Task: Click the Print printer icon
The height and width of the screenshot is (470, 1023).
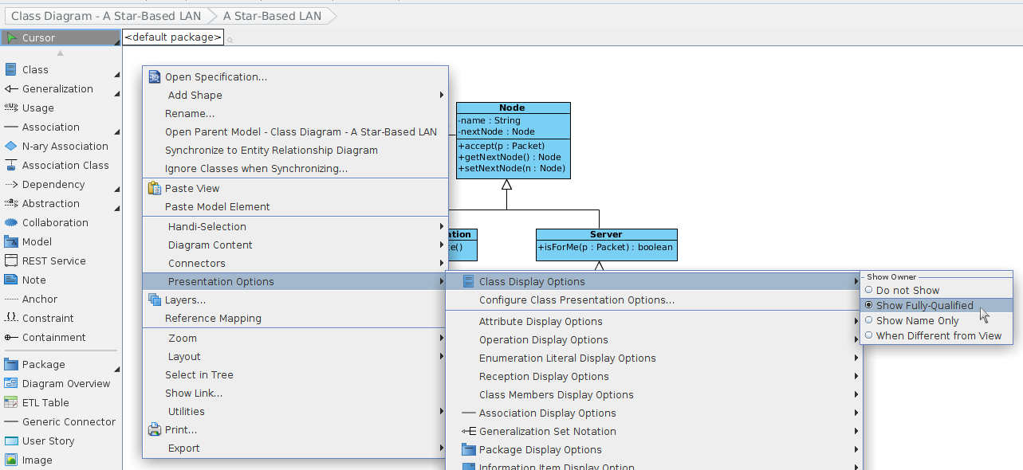Action: point(155,429)
